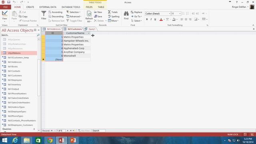Screen dimensions: 256x144
Task: Click the record Search field at bottom
Action: pyautogui.click(x=99, y=131)
